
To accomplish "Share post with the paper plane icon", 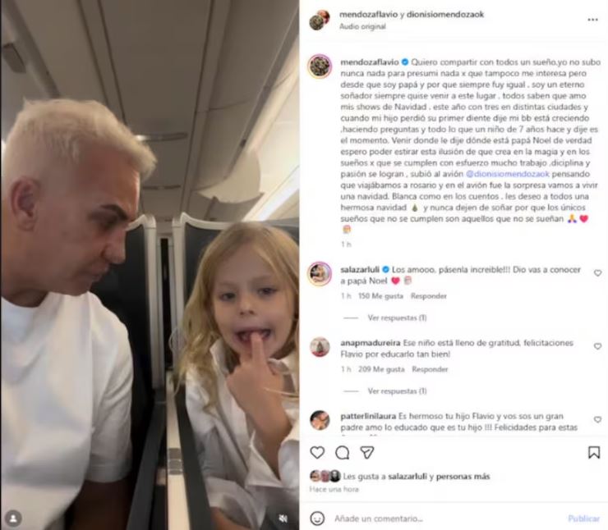I will [x=366, y=452].
